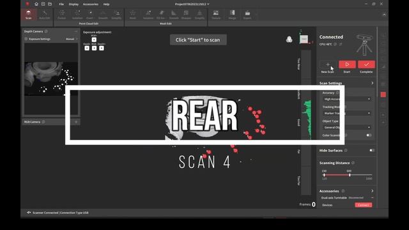Viewport: 409px width, 230px height.
Task: Open the Tracking Mode dropdown
Action: click(347, 113)
